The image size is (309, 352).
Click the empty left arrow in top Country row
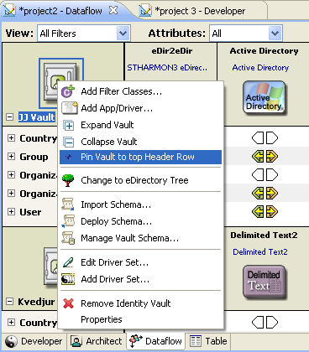click(258, 138)
